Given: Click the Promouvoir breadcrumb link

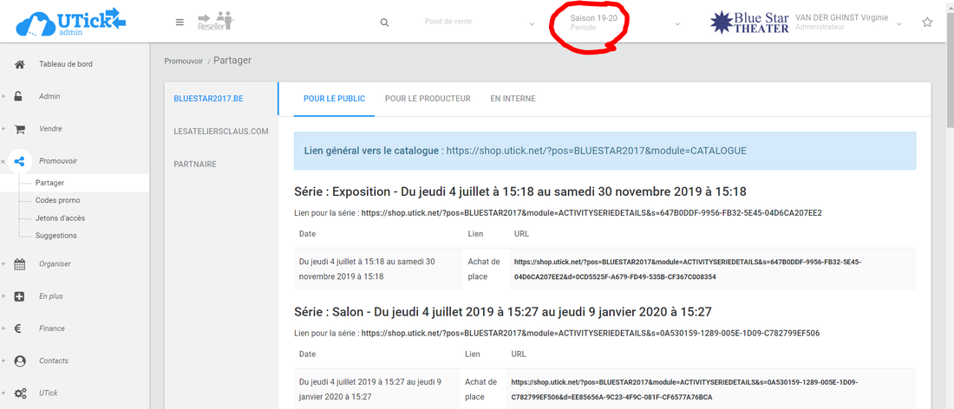Looking at the screenshot, I should pyautogui.click(x=183, y=61).
